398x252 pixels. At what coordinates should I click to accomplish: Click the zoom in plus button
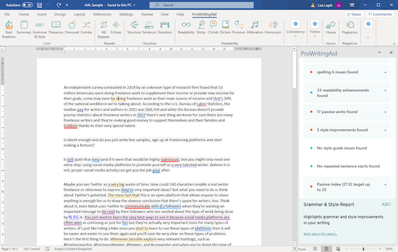point(380,249)
